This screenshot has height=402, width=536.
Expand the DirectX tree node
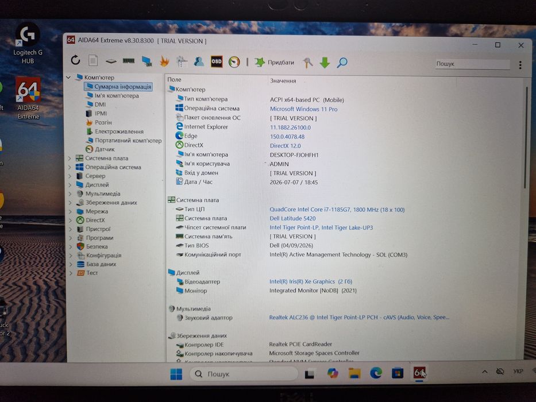click(70, 221)
